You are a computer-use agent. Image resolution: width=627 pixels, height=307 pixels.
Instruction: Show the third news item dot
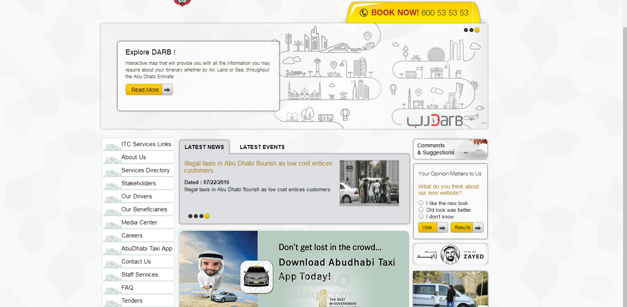click(x=201, y=216)
